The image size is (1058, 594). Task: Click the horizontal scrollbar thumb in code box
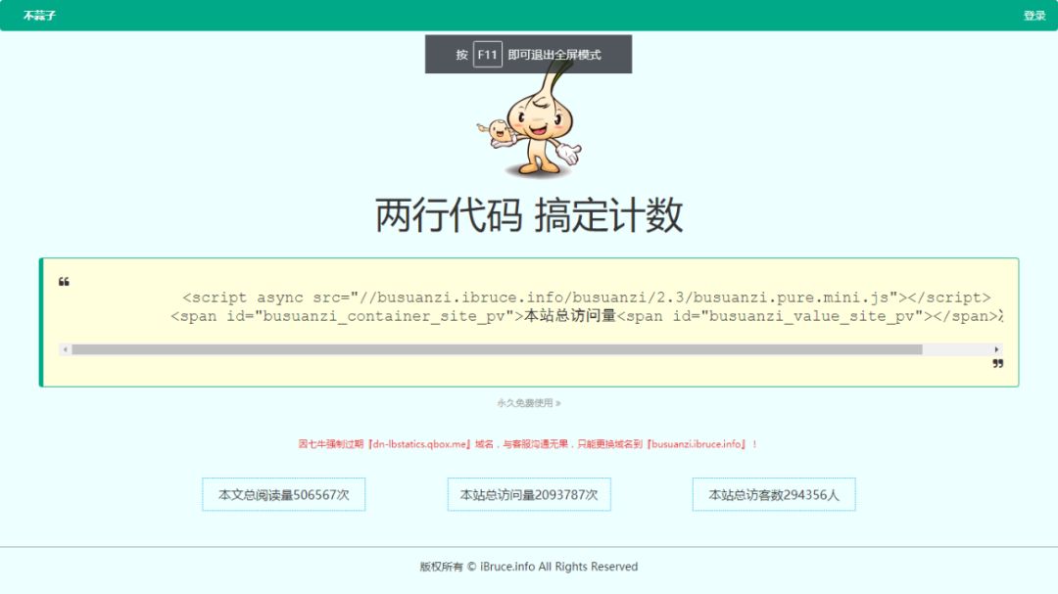point(497,349)
